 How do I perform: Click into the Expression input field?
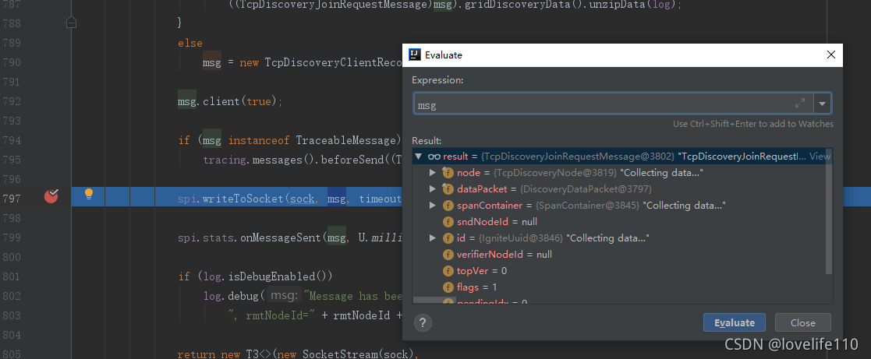pyautogui.click(x=600, y=104)
